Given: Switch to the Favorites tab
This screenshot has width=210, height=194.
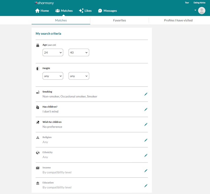Looking at the screenshot, I should (x=119, y=20).
